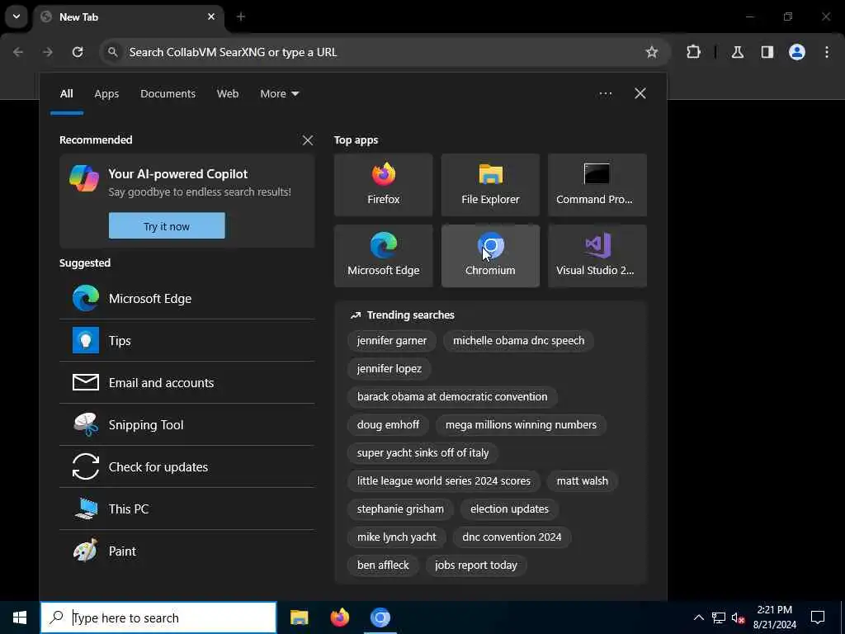Launch Snipping Tool suggestion
845x634 pixels.
tap(187, 424)
